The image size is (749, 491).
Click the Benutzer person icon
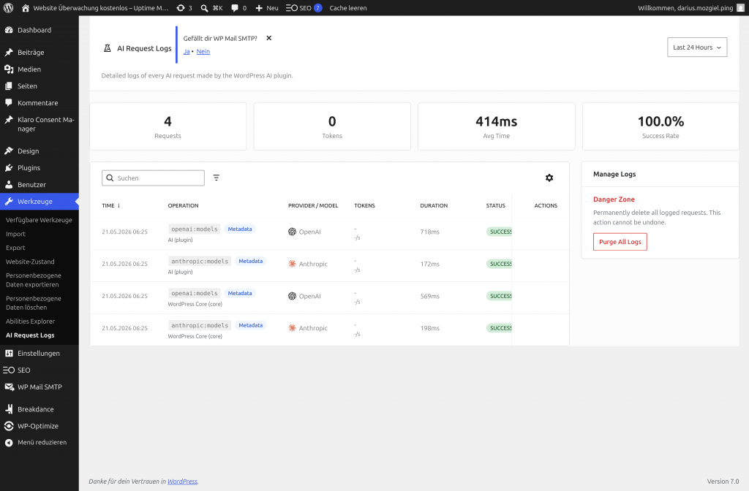(x=9, y=184)
